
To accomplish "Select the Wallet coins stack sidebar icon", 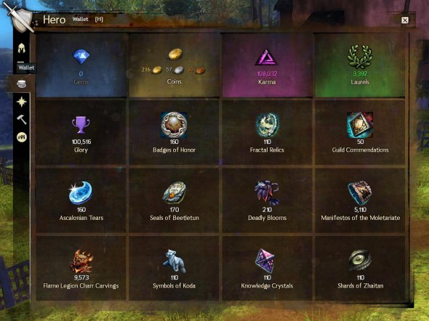I will (21, 84).
